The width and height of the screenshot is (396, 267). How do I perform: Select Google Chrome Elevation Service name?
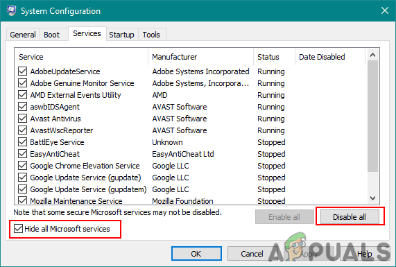point(85,166)
